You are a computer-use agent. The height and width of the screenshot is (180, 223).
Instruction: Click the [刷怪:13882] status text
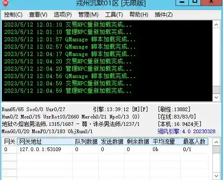pyautogui.click(x=174, y=109)
